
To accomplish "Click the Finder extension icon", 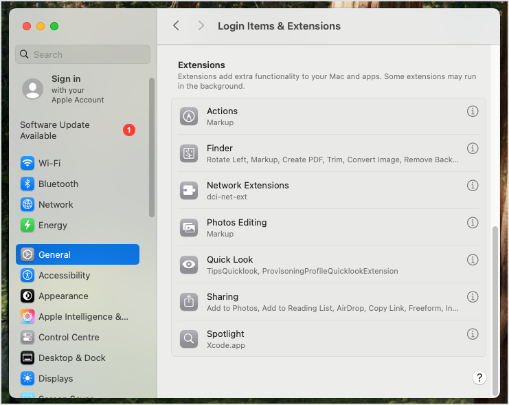I will click(x=189, y=153).
